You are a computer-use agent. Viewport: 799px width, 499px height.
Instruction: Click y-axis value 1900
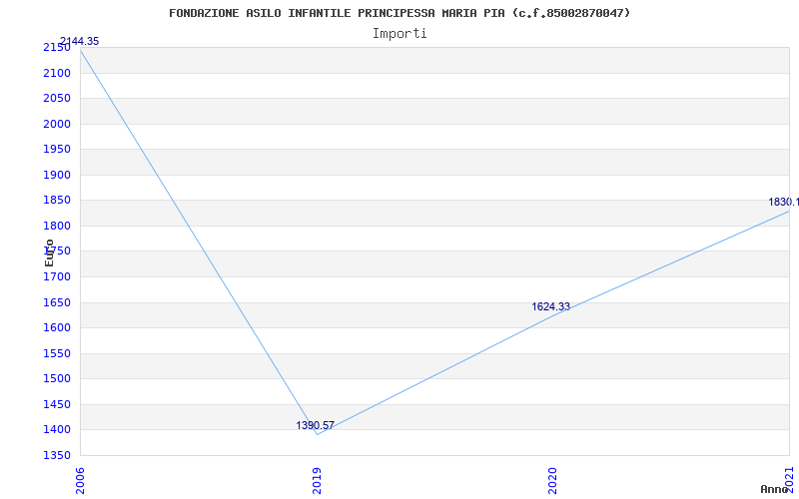tap(57, 176)
